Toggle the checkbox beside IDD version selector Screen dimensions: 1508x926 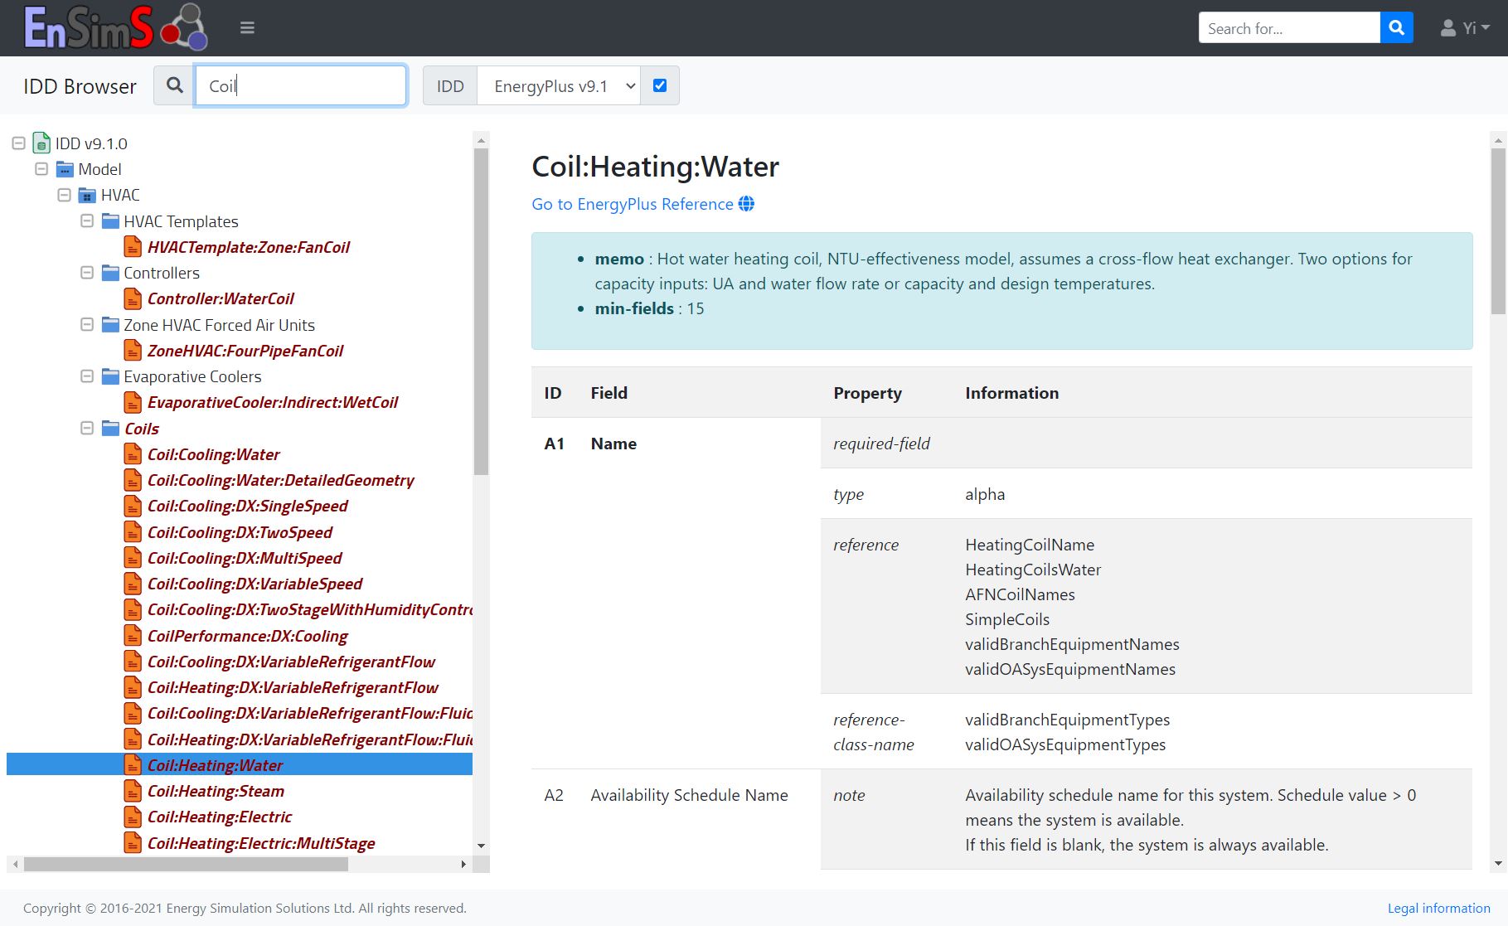(x=660, y=85)
